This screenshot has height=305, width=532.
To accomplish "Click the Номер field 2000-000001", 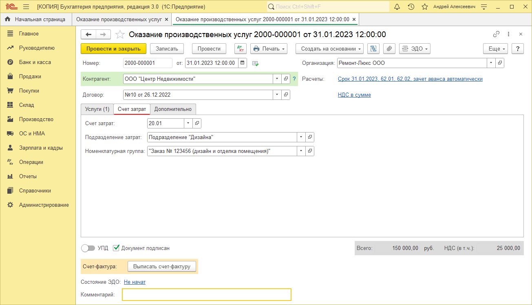I will pyautogui.click(x=148, y=63).
